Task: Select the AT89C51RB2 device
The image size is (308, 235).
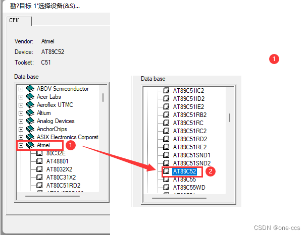Action: (190, 115)
